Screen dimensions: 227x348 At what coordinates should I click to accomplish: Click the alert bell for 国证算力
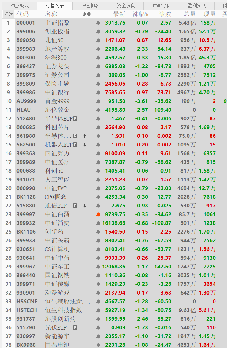click(98, 154)
